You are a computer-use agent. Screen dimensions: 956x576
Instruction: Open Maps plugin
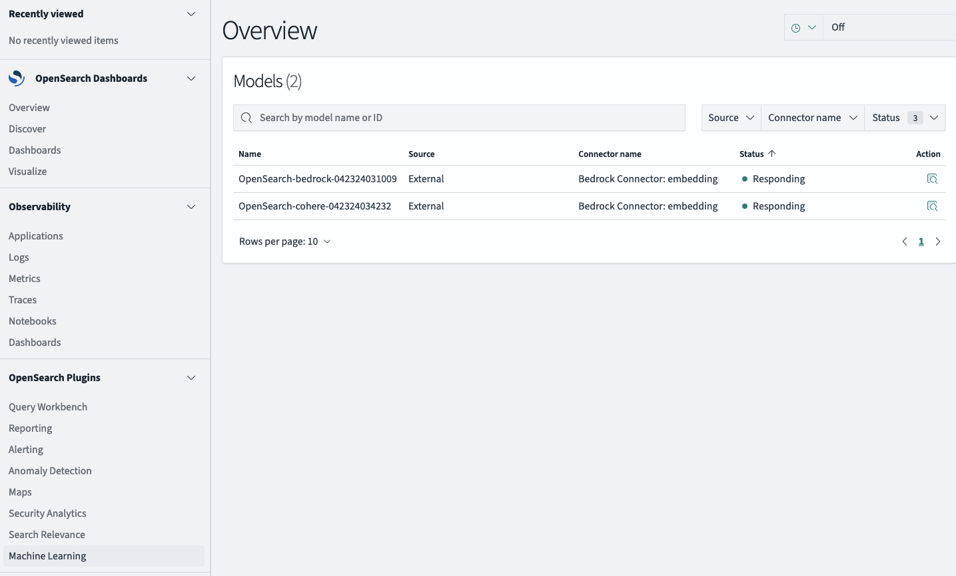(20, 492)
